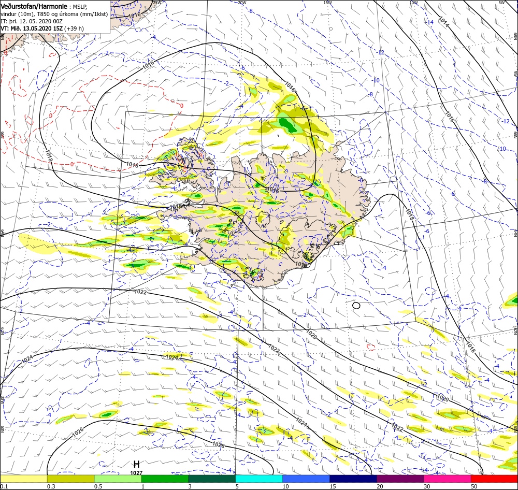Click the '30' legend value
The height and width of the screenshot is (490, 518).
tap(427, 486)
